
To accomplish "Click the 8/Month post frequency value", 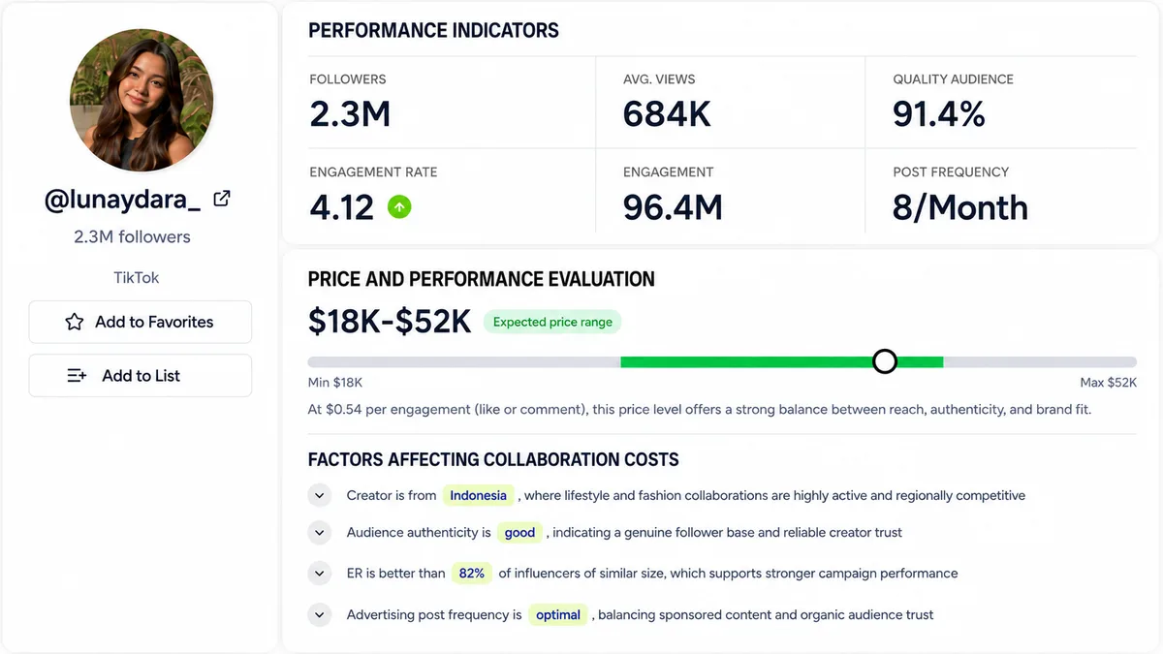I will click(960, 207).
